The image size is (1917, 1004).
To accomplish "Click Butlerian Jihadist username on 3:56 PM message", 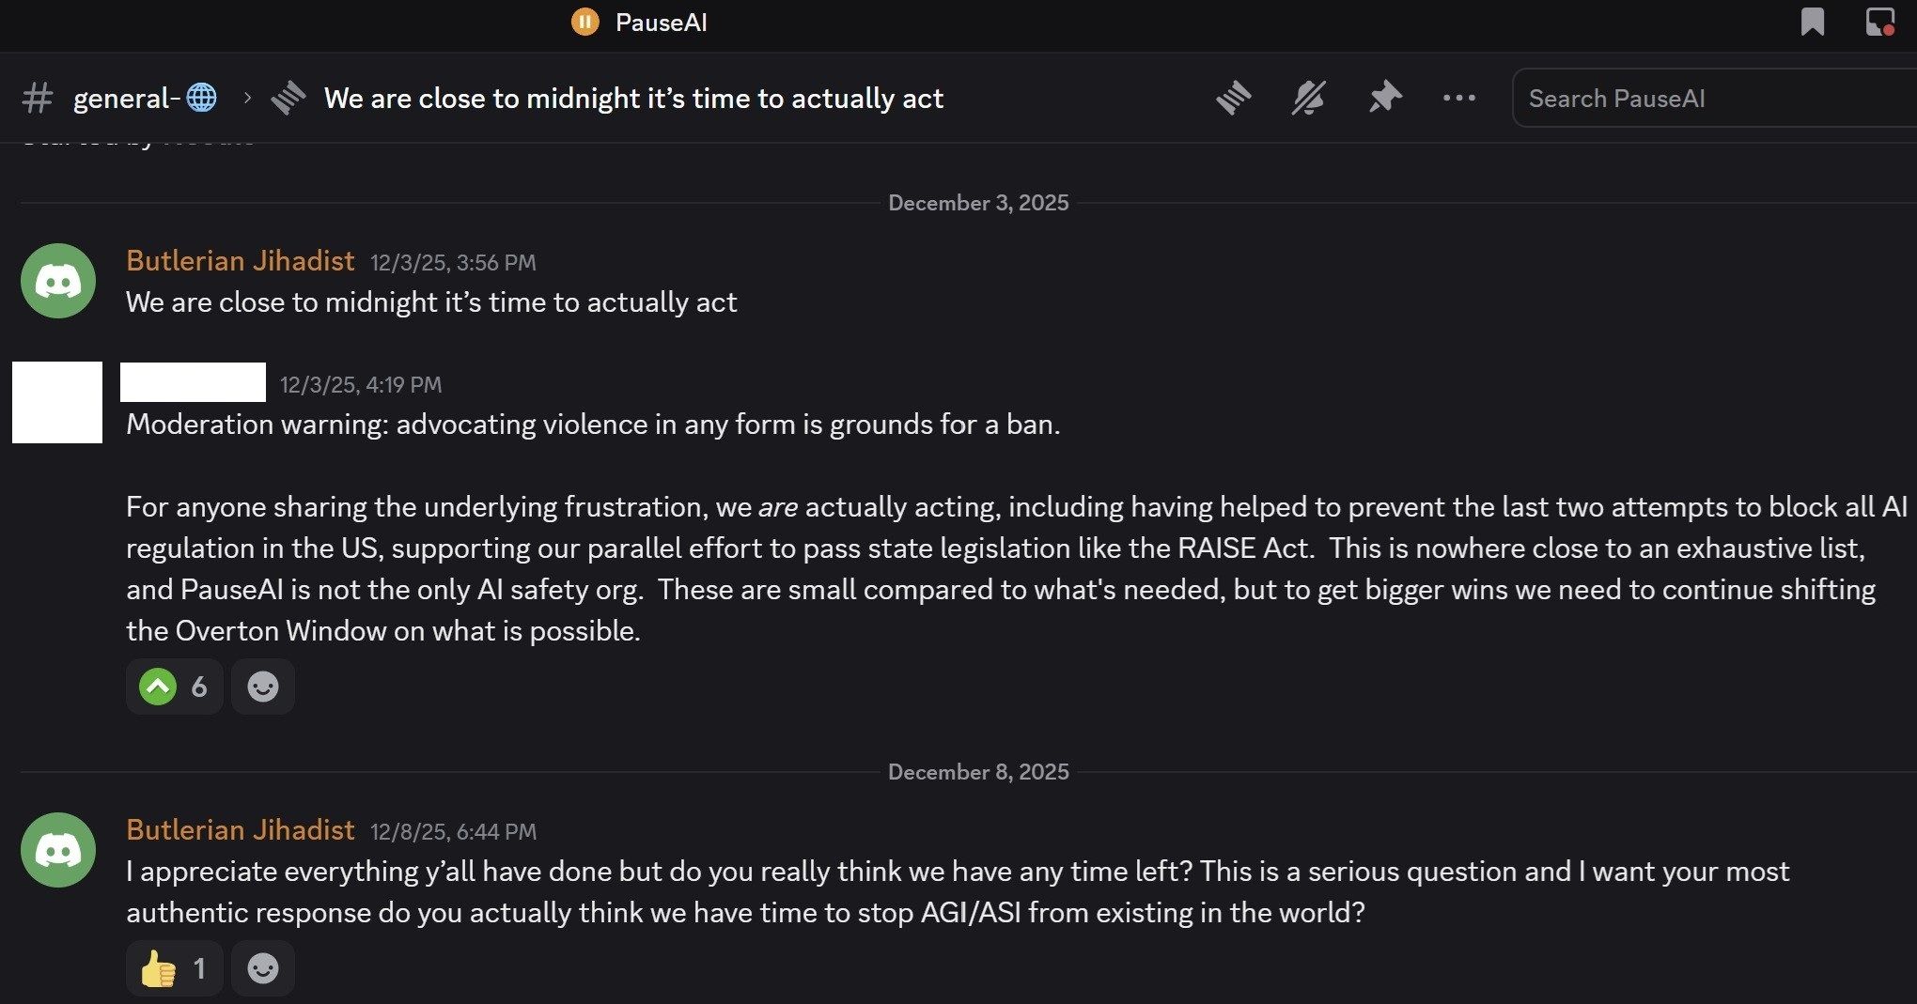I will 241,261.
